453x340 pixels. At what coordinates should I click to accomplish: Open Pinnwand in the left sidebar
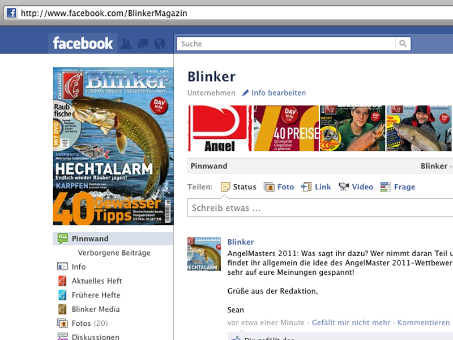coord(89,239)
